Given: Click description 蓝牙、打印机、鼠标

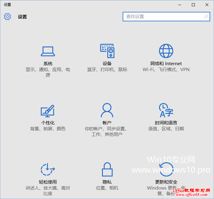Looking at the screenshot, I should click(x=107, y=70).
